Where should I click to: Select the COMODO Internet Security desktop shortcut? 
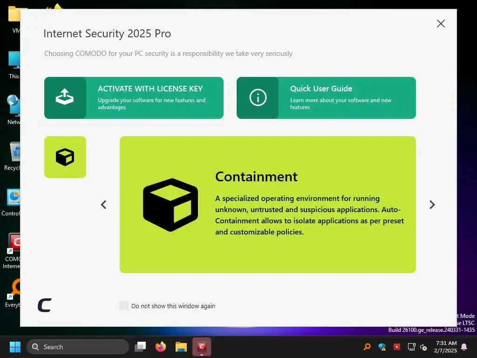pos(12,251)
